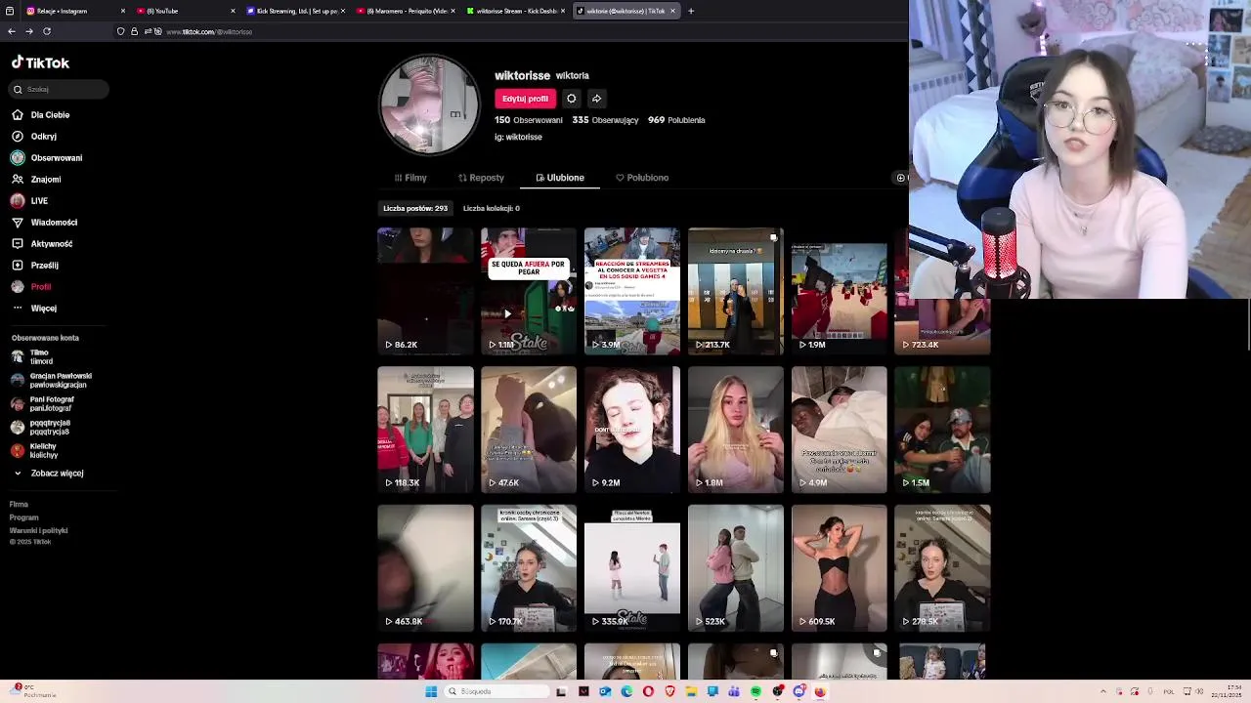Screen dimensions: 1251x703
Task: Open Microsoft Edge from the taskbar
Action: click(x=626, y=691)
